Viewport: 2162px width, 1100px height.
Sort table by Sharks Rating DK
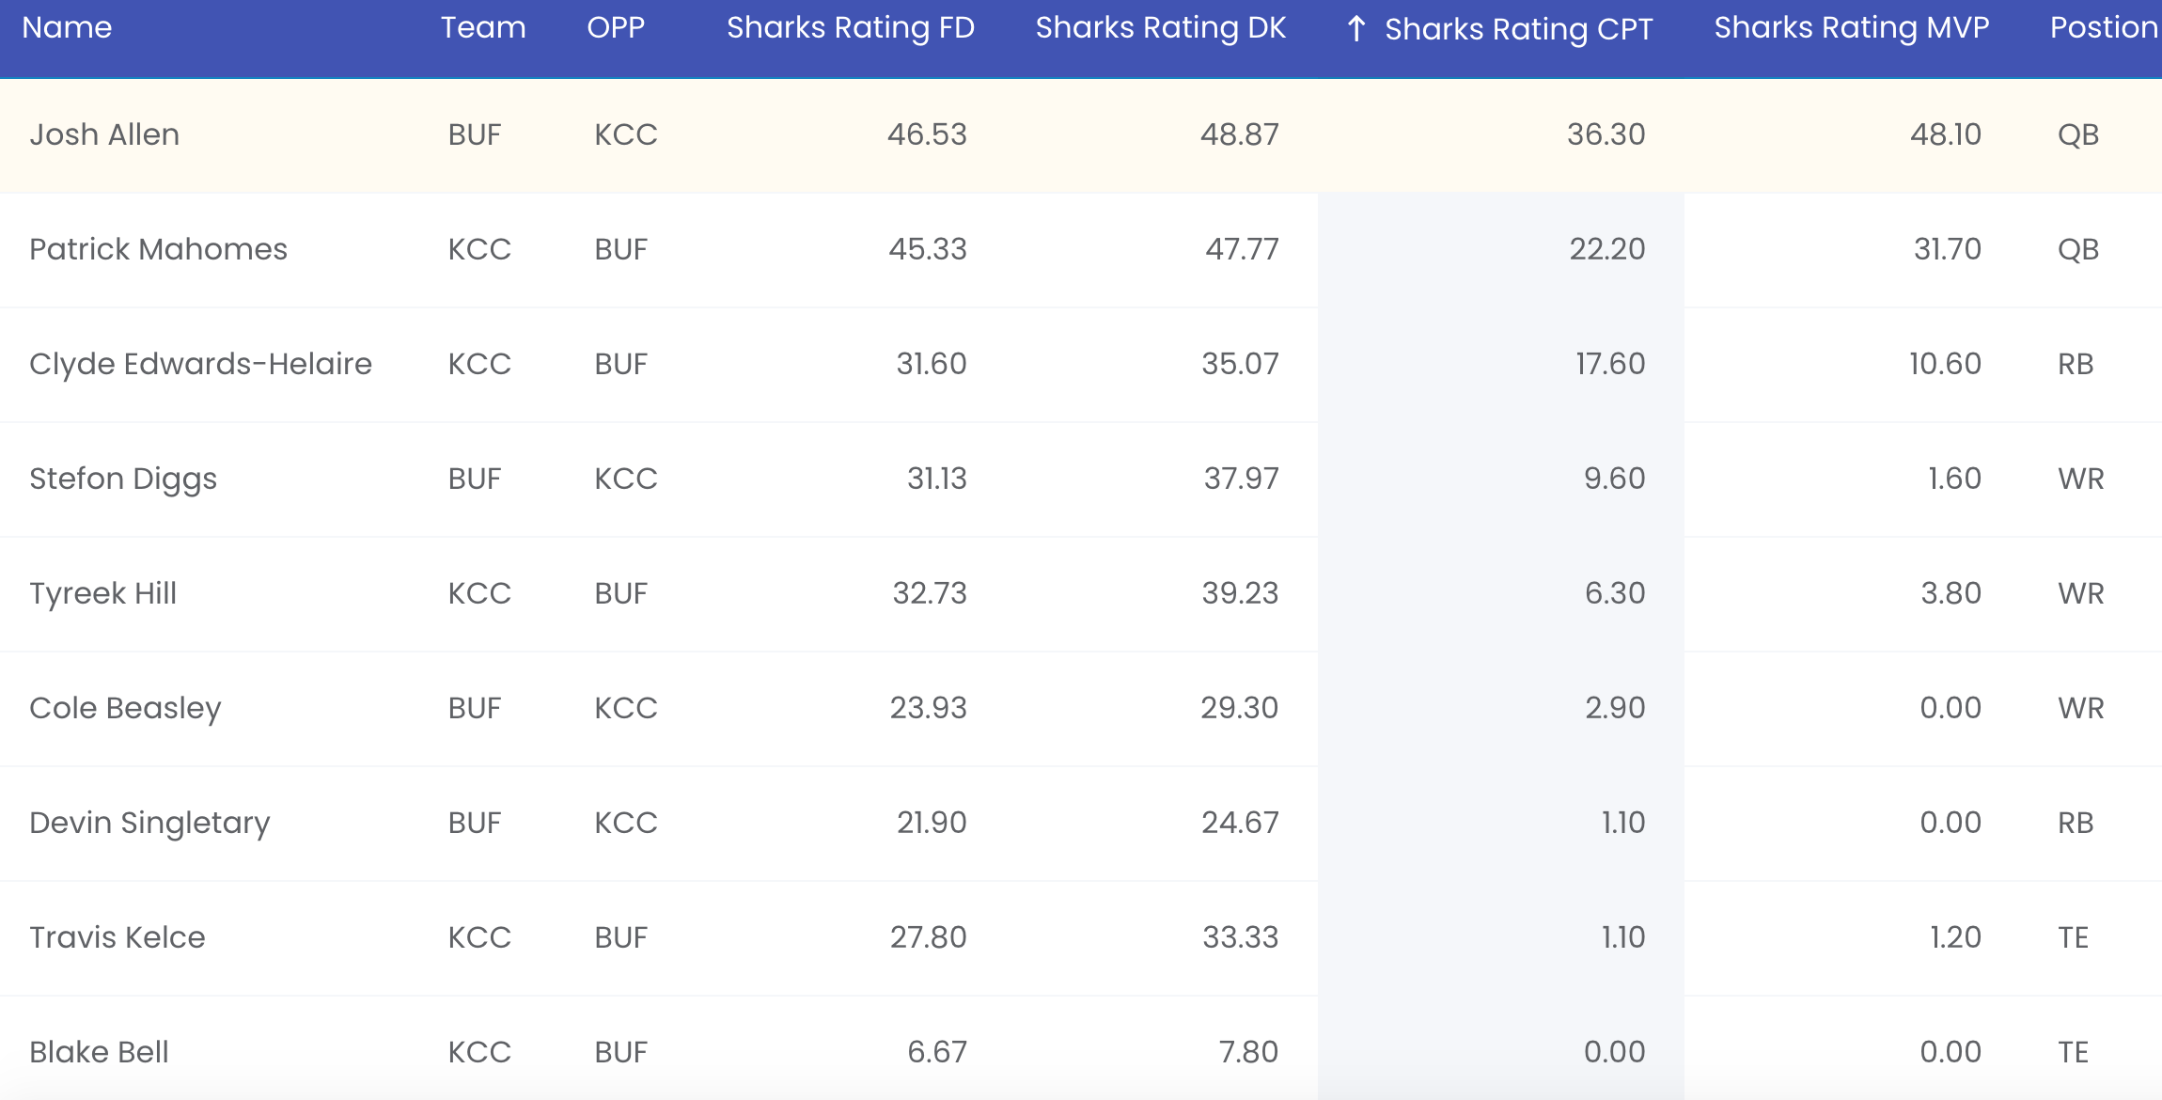coord(1161,28)
